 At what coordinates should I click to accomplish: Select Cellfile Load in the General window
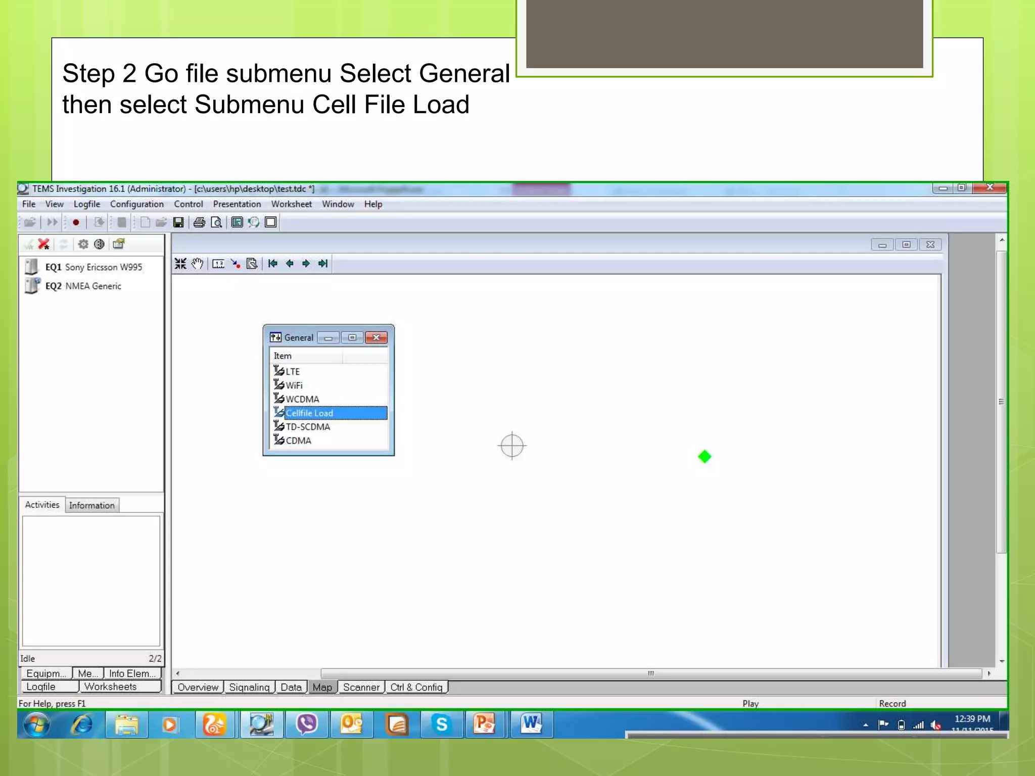(336, 413)
